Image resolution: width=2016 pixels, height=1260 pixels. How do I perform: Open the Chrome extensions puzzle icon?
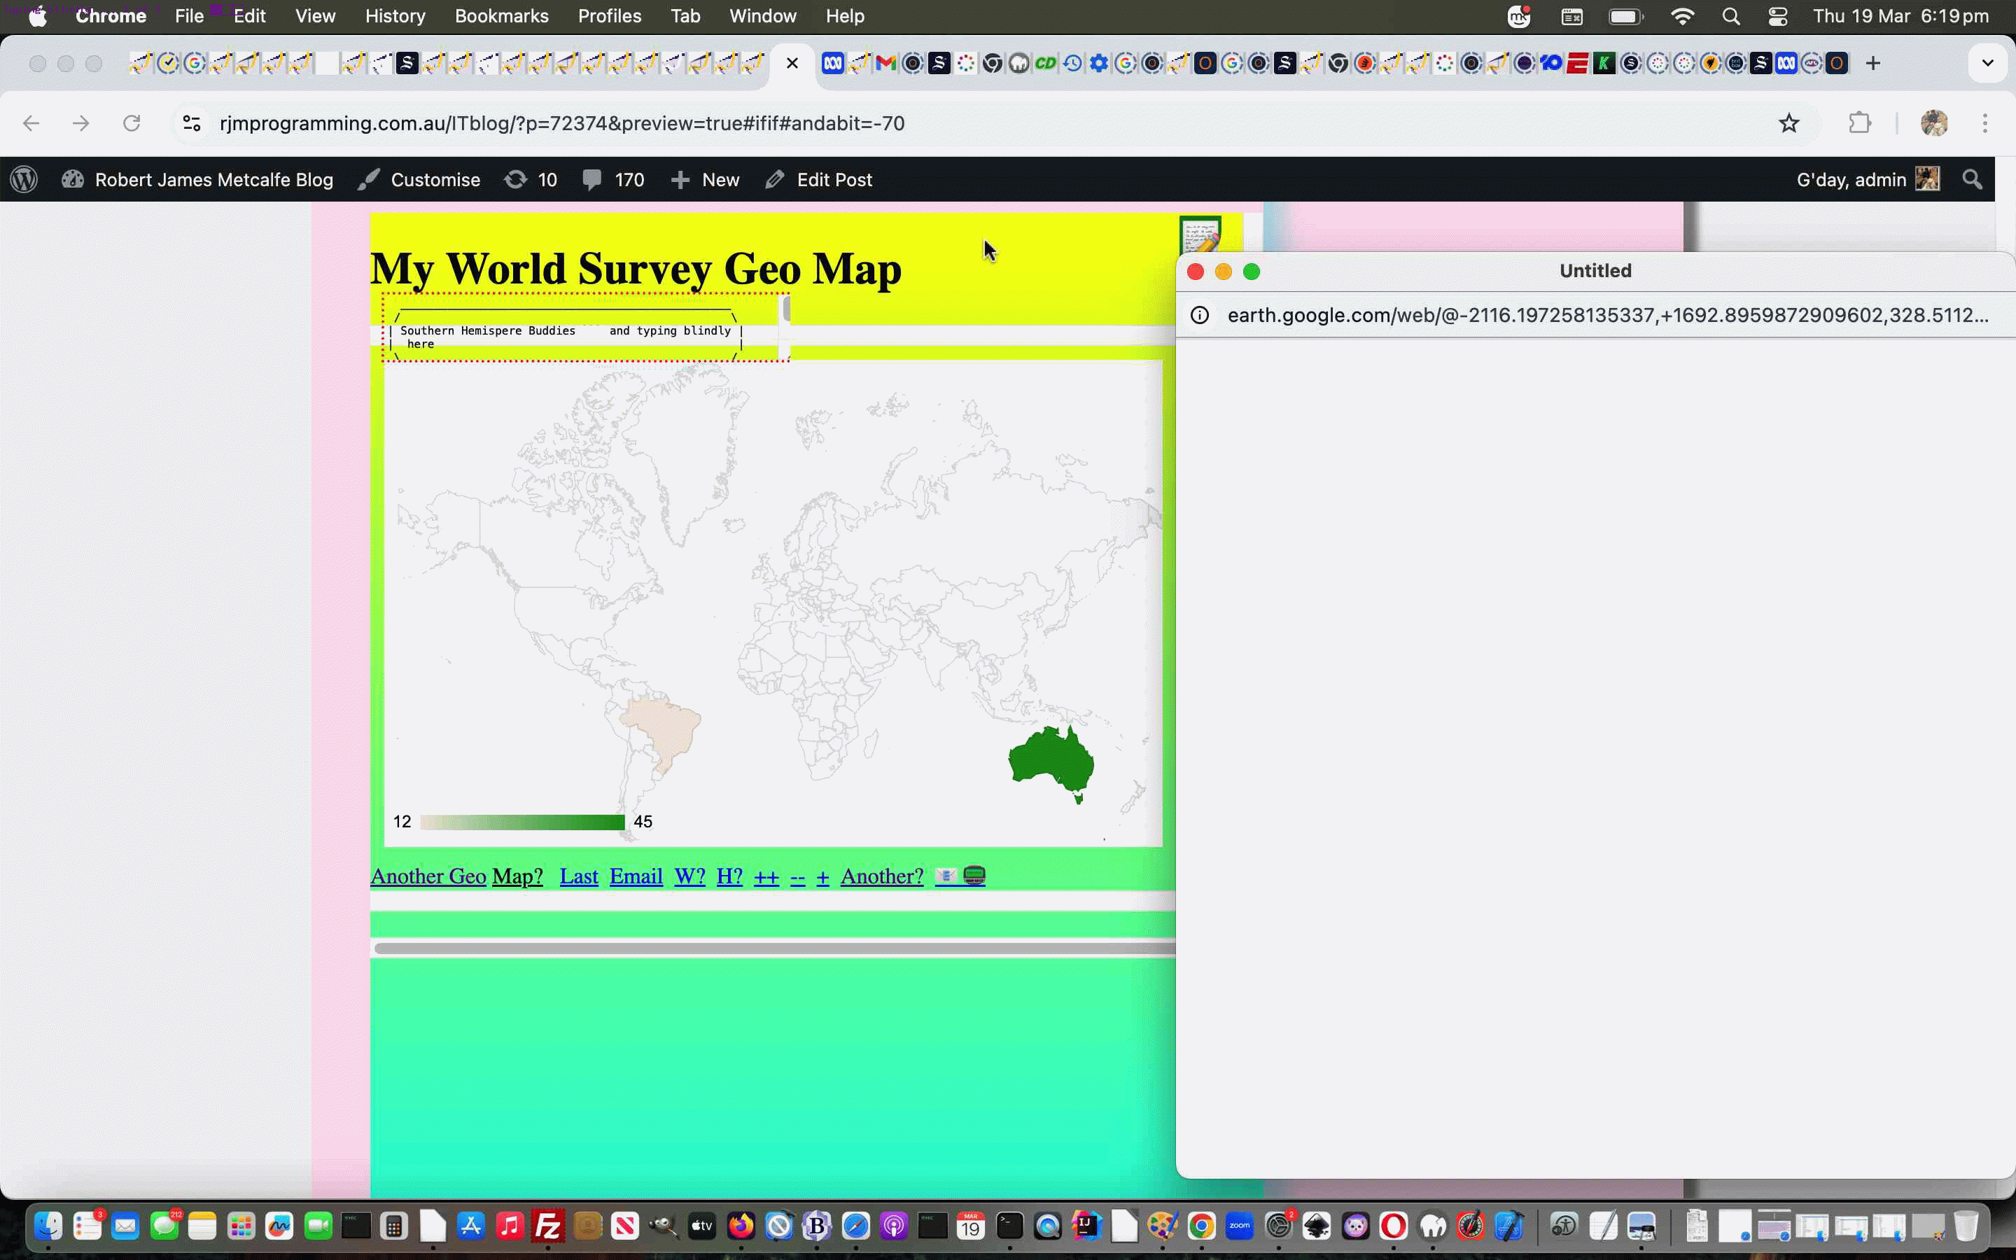1860,122
